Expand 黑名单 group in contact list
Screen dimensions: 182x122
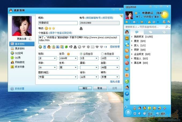[x=132, y=63]
